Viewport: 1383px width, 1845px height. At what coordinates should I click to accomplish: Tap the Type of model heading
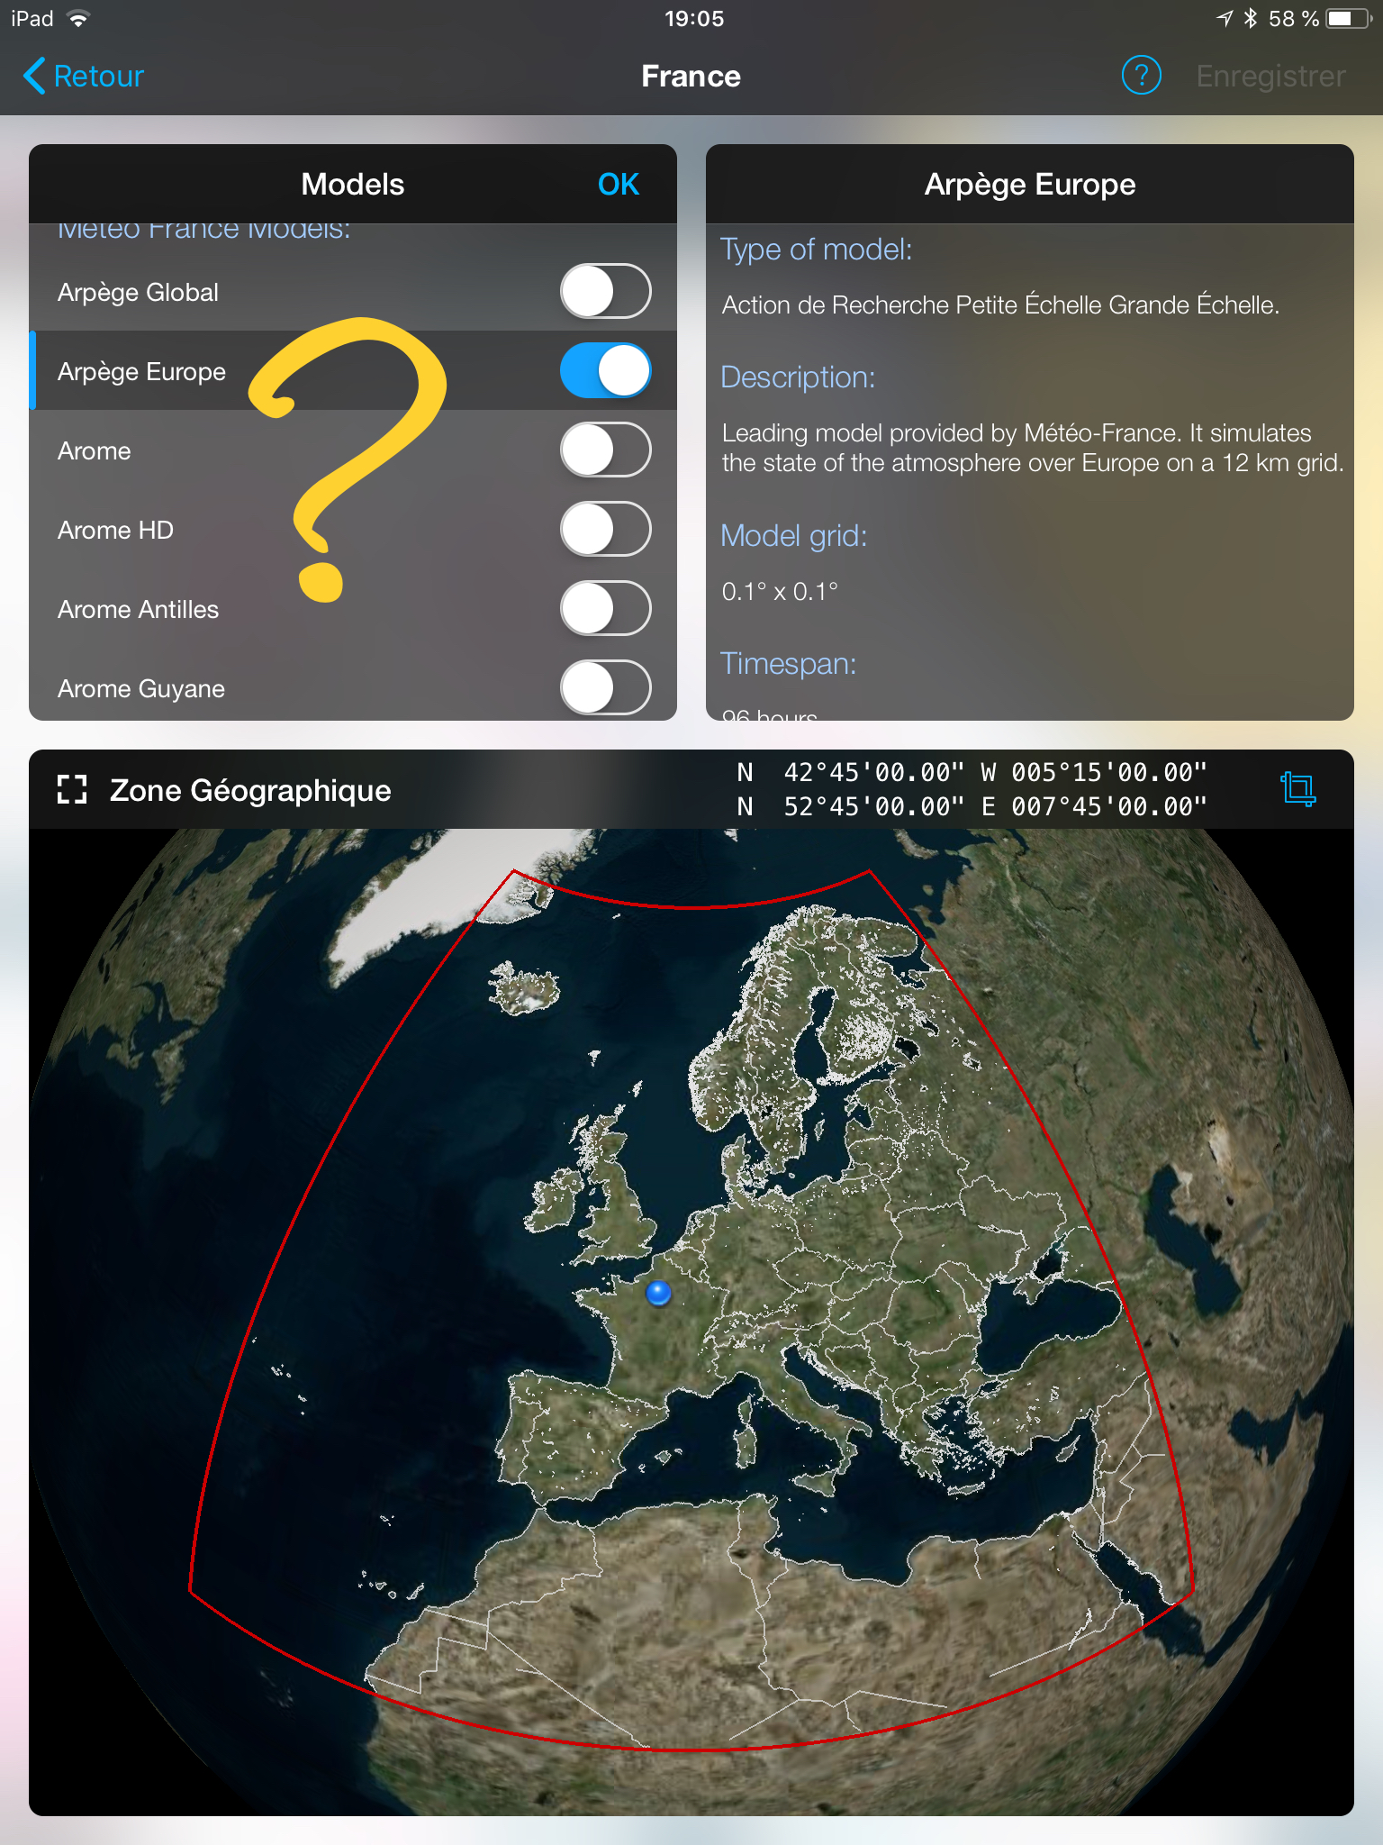click(816, 250)
